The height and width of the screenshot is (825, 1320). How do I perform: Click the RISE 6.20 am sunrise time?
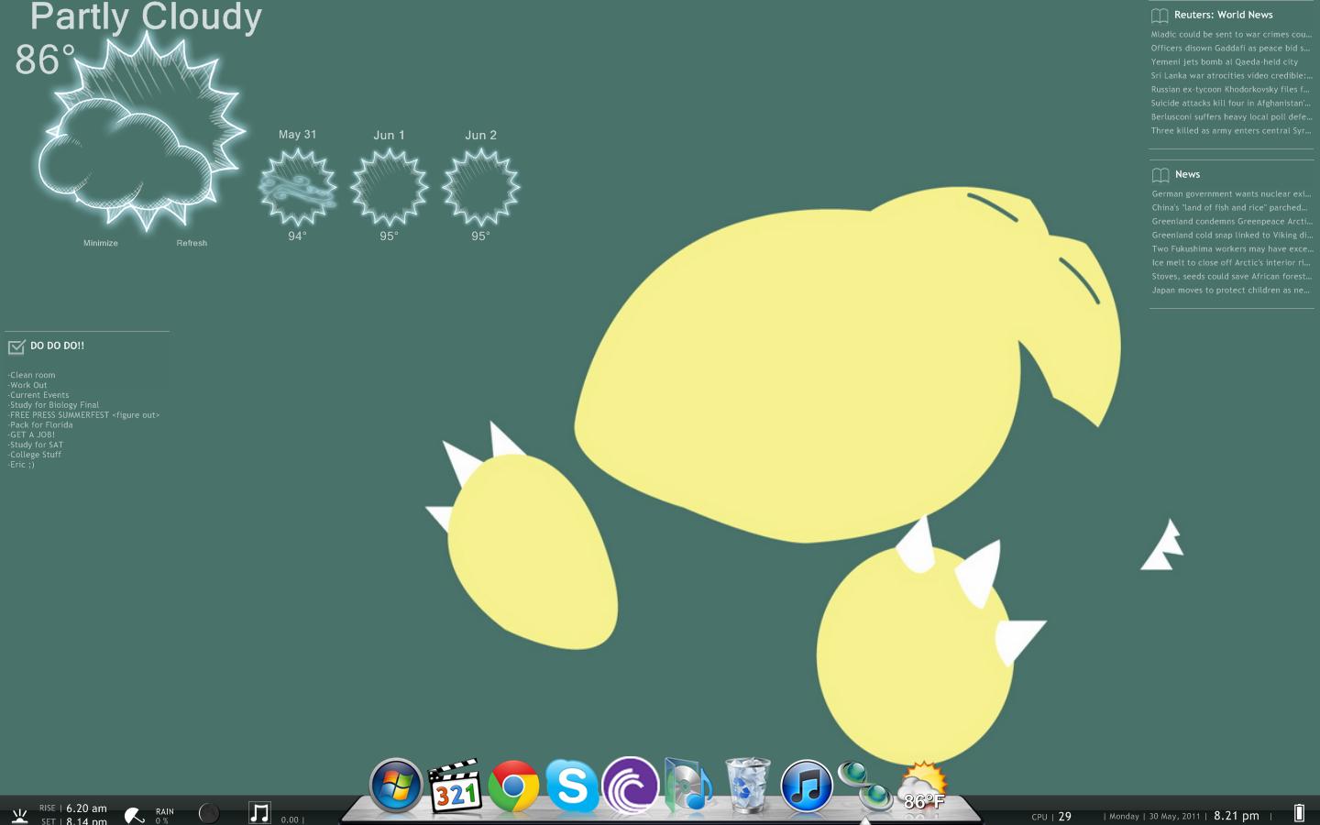73,808
